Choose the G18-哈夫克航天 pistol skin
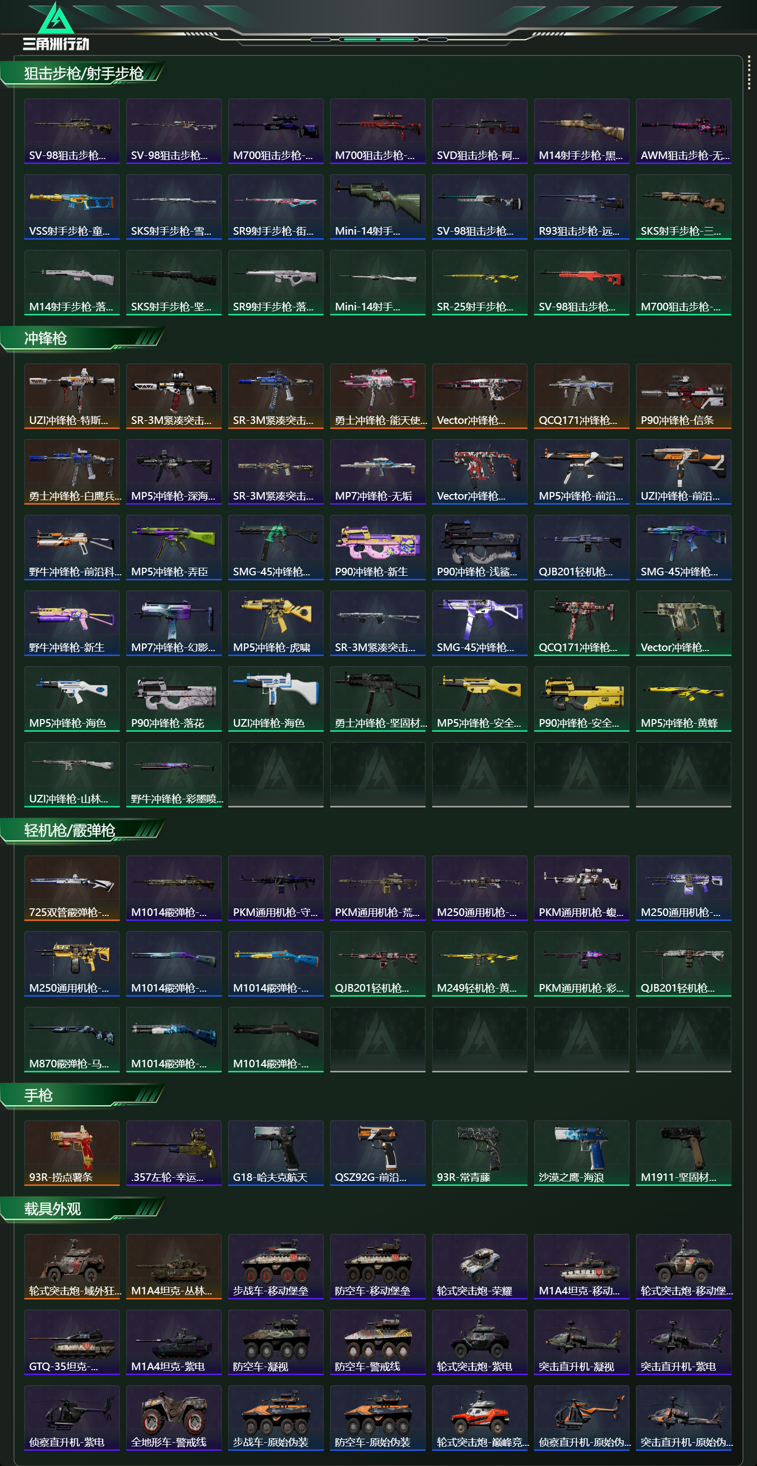 point(276,1153)
